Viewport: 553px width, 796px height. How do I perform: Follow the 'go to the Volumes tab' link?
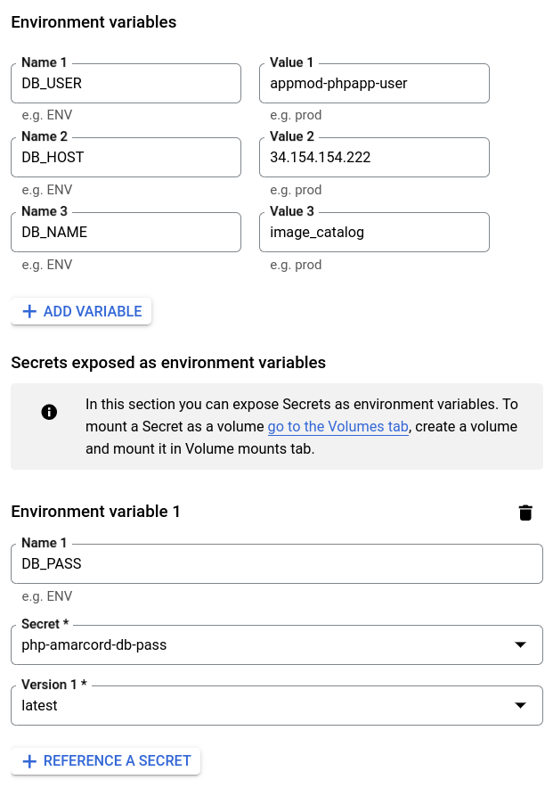point(337,427)
